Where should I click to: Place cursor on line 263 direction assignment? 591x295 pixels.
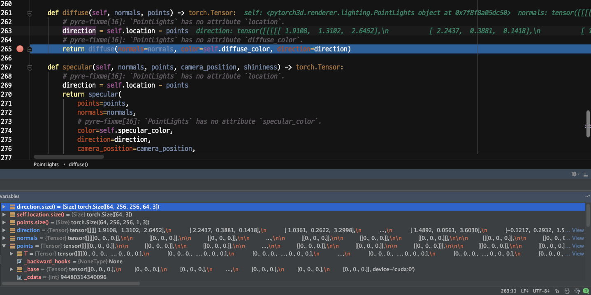[125, 31]
